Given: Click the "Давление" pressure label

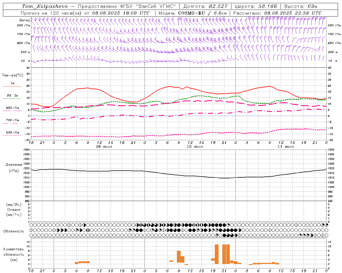Looking at the screenshot, I should point(14,165).
